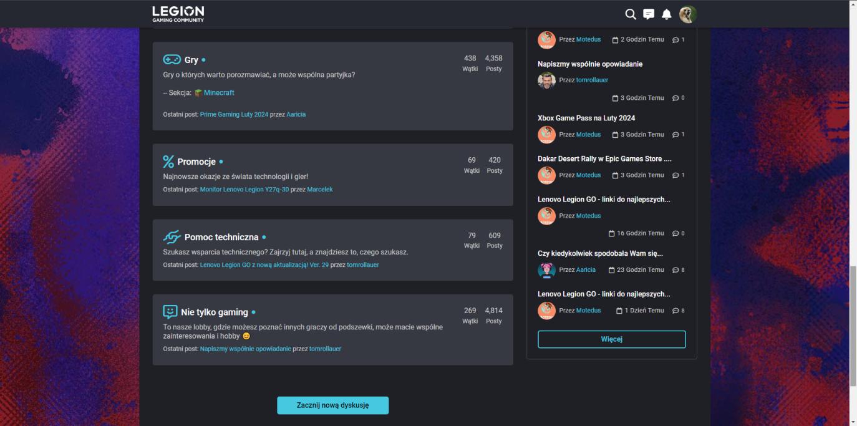857x426 pixels.
Task: Open Prime Gaming Luty 2024 post
Action: click(234, 115)
